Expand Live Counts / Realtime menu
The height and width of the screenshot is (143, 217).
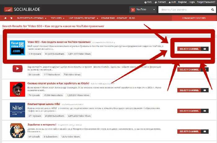click(83, 18)
